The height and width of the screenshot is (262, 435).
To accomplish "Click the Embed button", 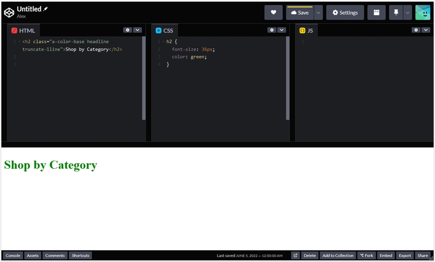I will (x=386, y=255).
